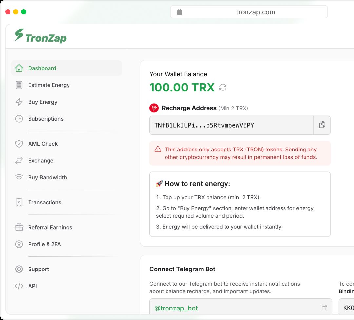Copy the recharge address
The height and width of the screenshot is (320, 354).
point(322,125)
